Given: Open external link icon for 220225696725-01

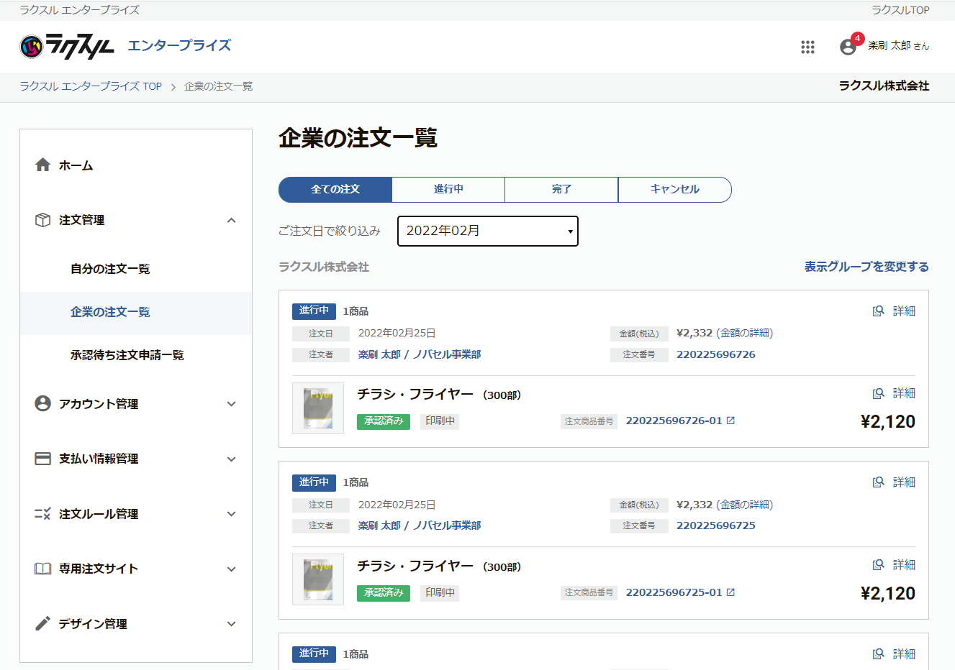Looking at the screenshot, I should pyautogui.click(x=730, y=592).
